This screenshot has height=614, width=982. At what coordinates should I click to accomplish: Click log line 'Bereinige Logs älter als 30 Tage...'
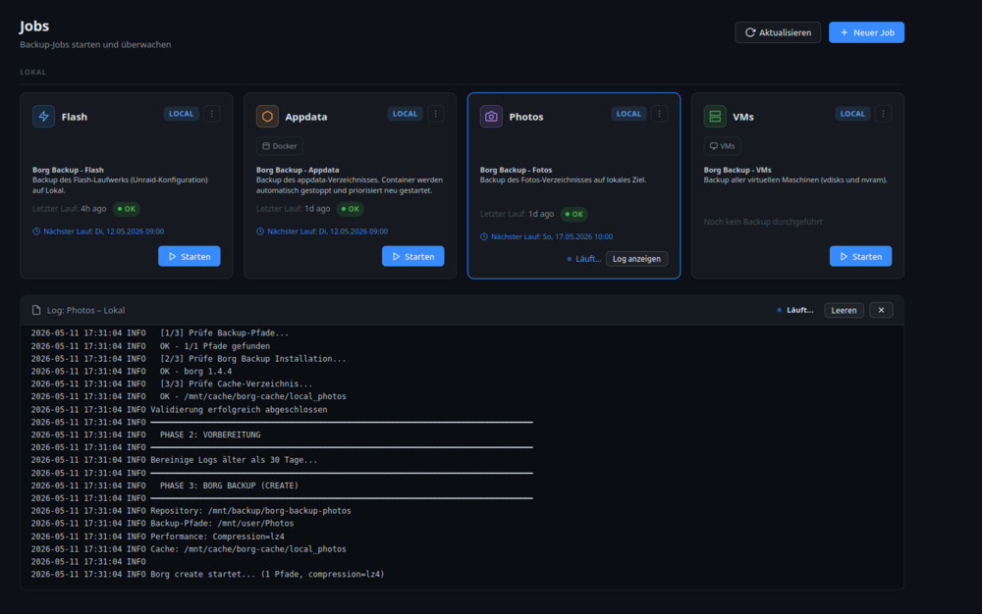pyautogui.click(x=234, y=460)
